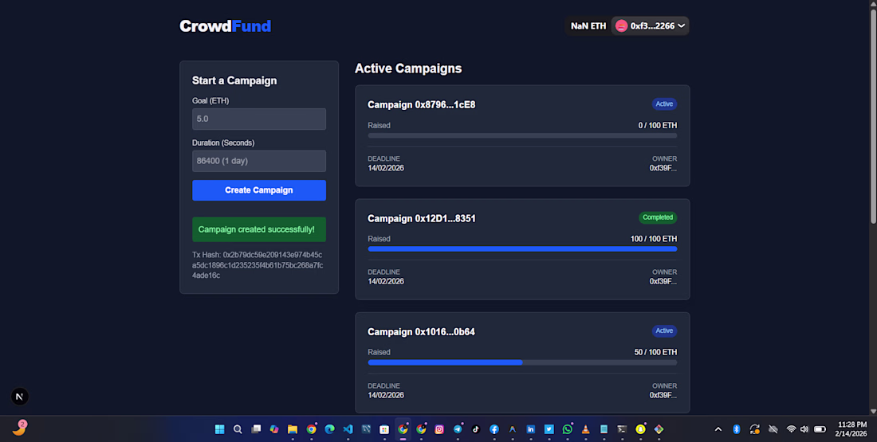The height and width of the screenshot is (442, 877).
Task: Open LinkedIn from the taskbar
Action: pyautogui.click(x=531, y=429)
